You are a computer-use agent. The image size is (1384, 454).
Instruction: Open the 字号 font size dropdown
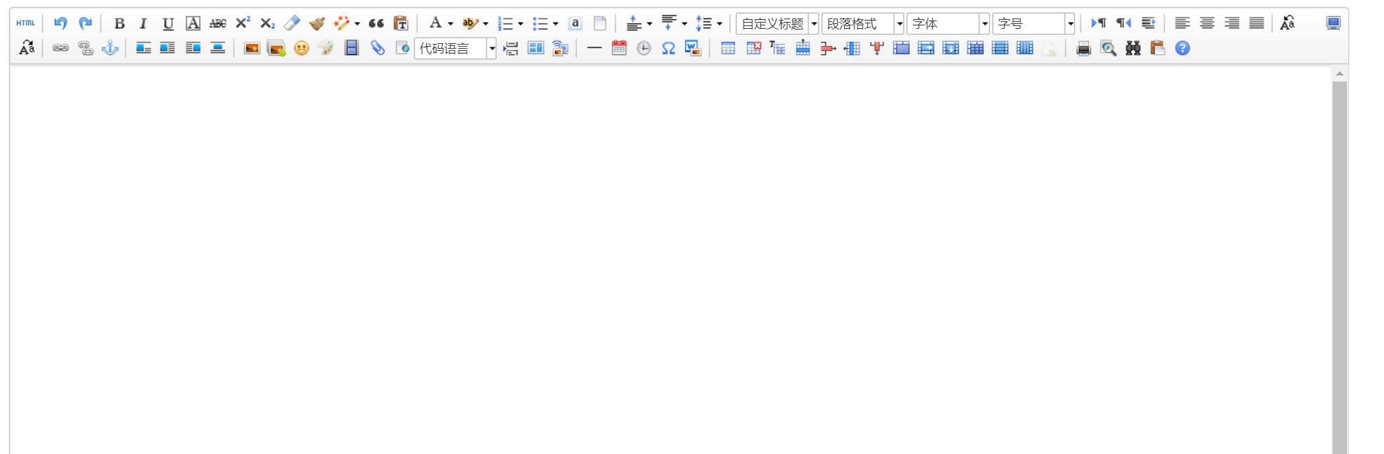coord(1033,24)
